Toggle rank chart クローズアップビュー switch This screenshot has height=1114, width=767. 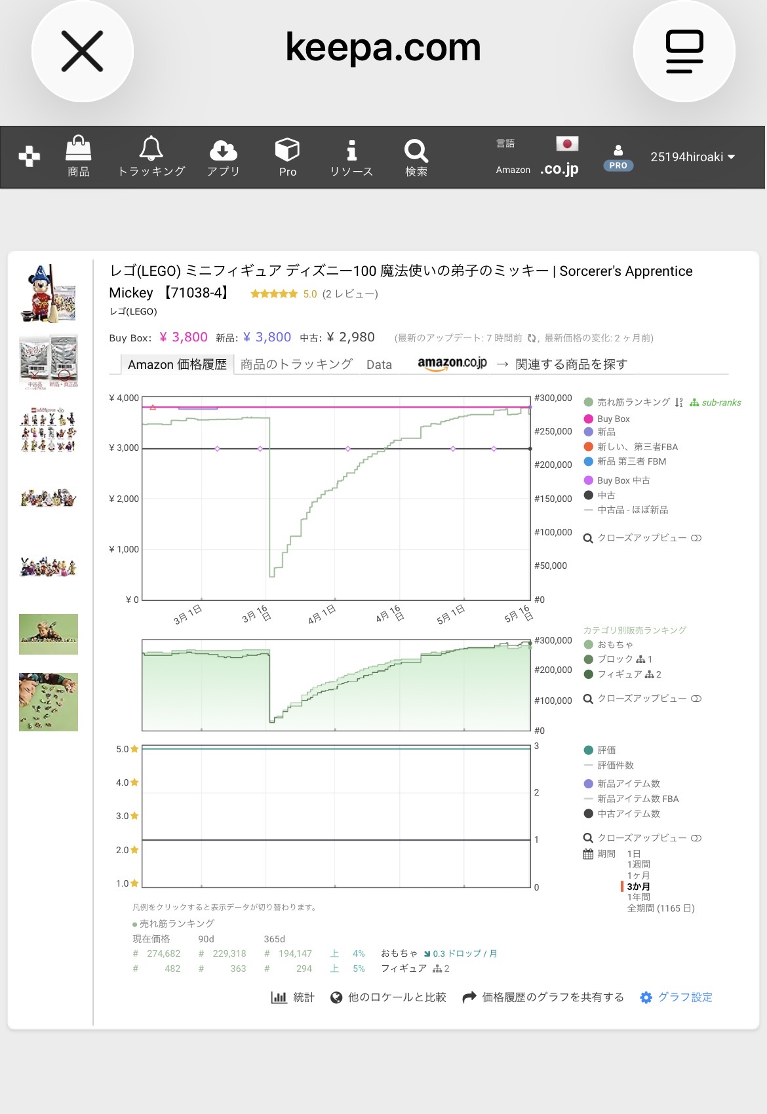point(696,699)
